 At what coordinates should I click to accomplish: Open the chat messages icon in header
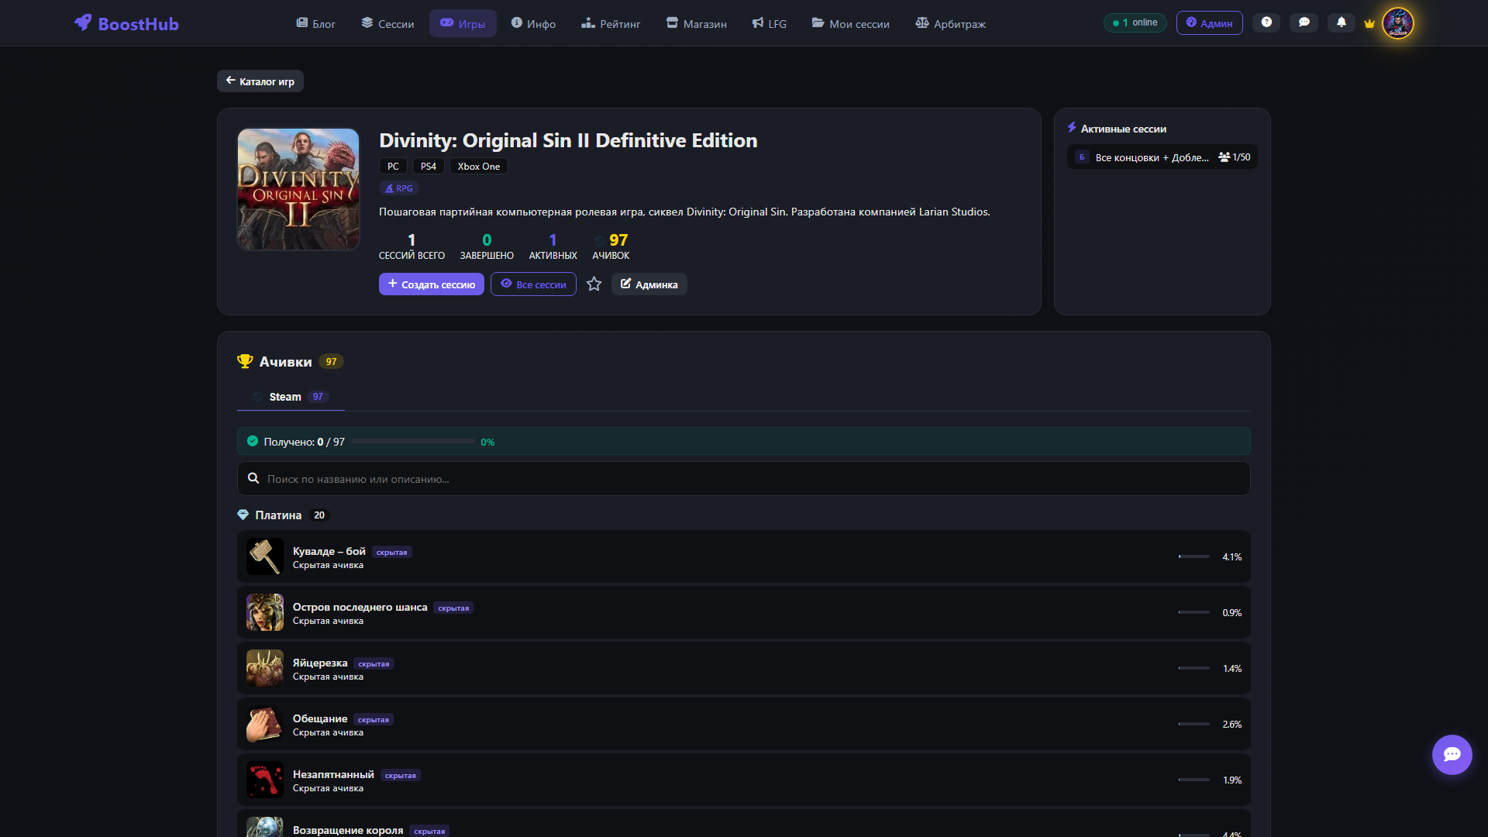point(1304,22)
